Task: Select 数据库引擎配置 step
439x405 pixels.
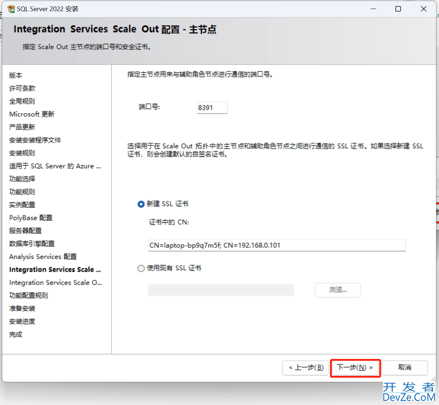Action: click(32, 244)
